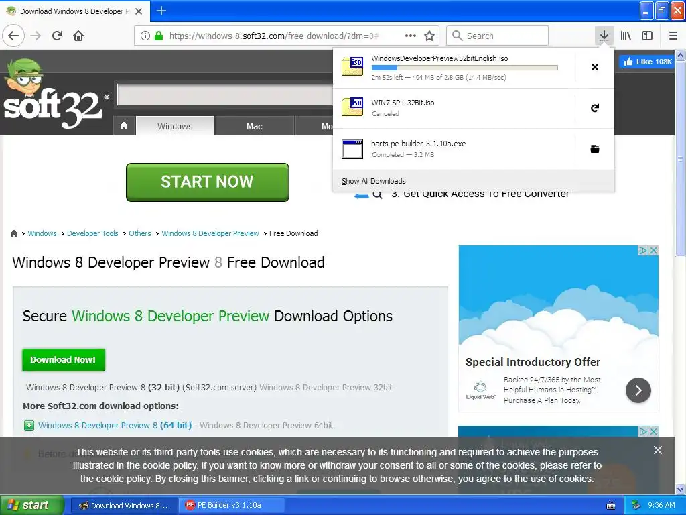Open the Library toolbar icon
The image size is (686, 515).
tap(626, 36)
